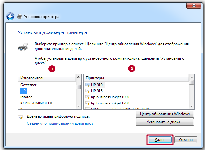The width and height of the screenshot is (205, 150).
Task: Click manufacturer list scroll up arrow
Action: pos(78,77)
